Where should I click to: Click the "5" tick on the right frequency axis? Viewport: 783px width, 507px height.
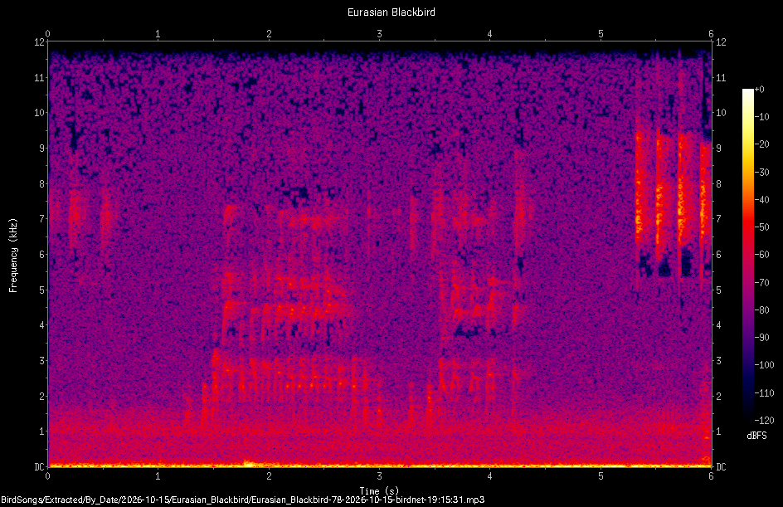718,290
